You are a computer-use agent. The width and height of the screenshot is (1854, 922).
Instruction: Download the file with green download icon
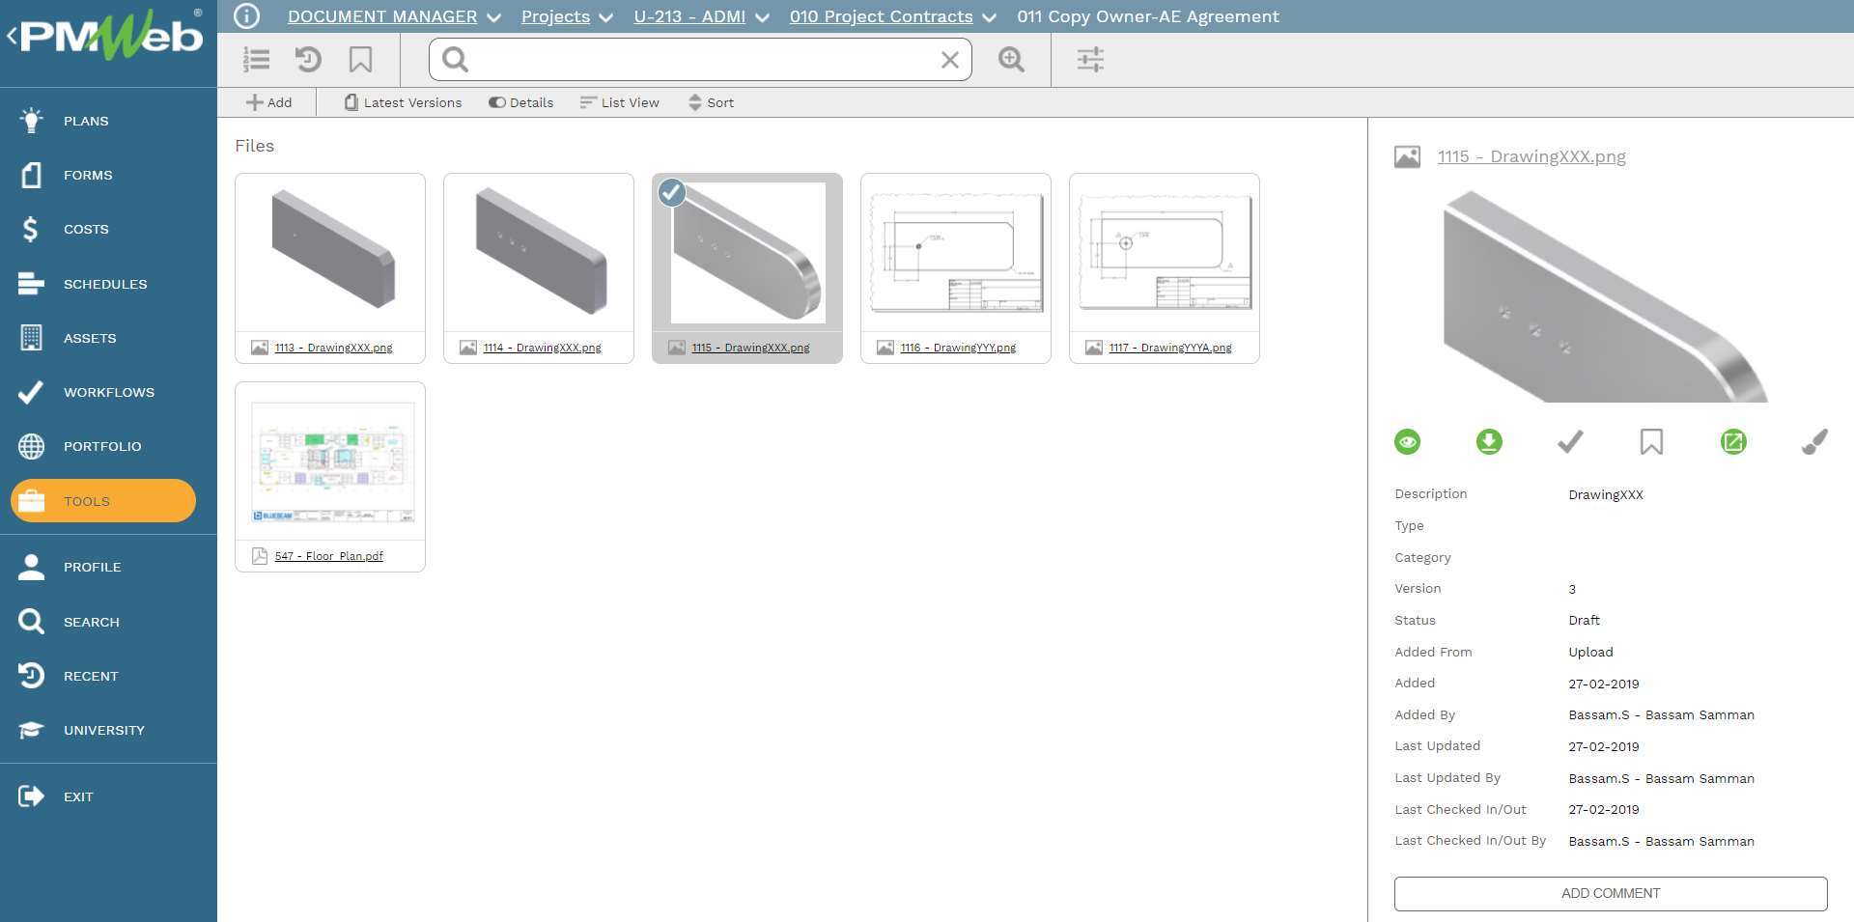pyautogui.click(x=1489, y=442)
